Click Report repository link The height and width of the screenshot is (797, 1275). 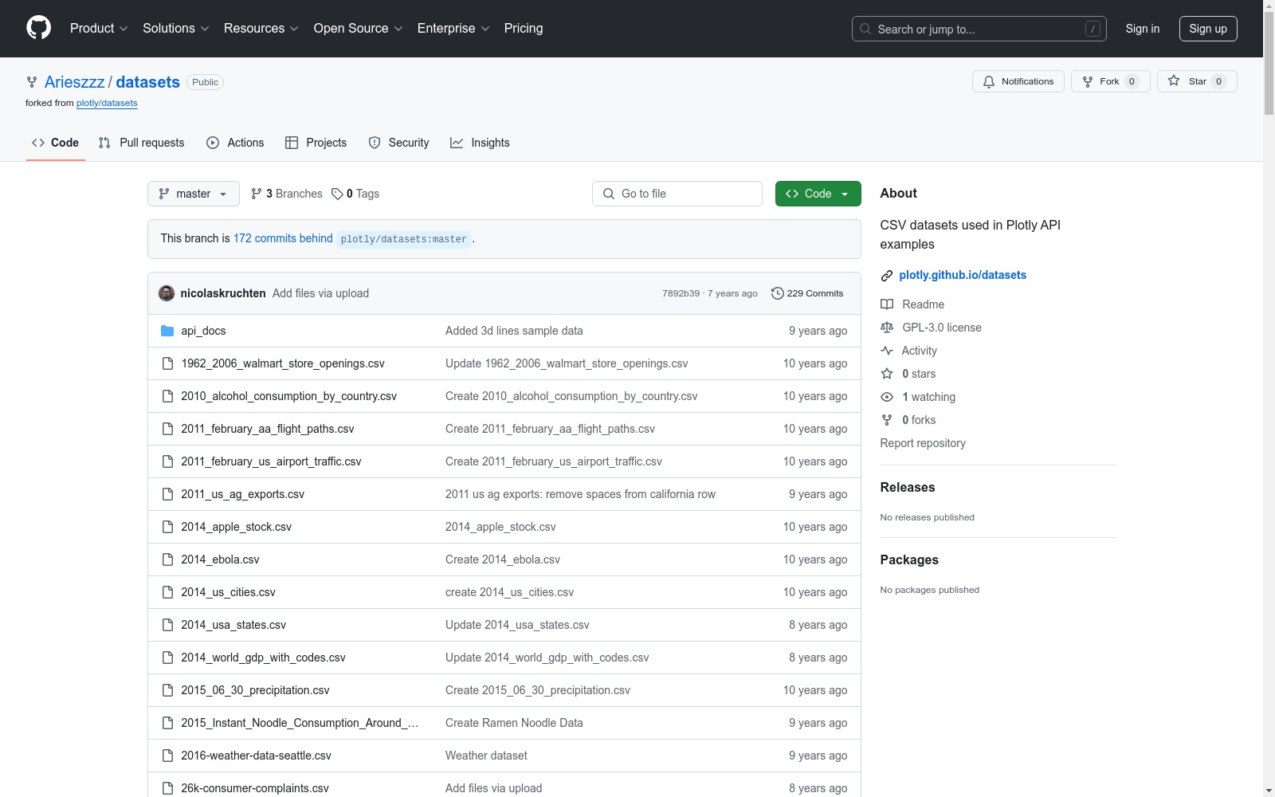pos(923,443)
